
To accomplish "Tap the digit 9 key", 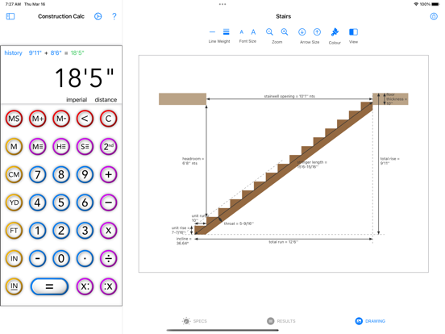I will (x=85, y=174).
